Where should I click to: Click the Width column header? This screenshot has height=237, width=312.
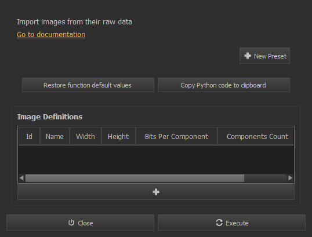click(85, 136)
